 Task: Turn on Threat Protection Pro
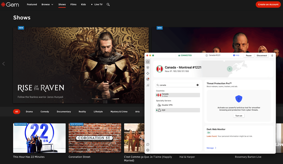click(239, 116)
